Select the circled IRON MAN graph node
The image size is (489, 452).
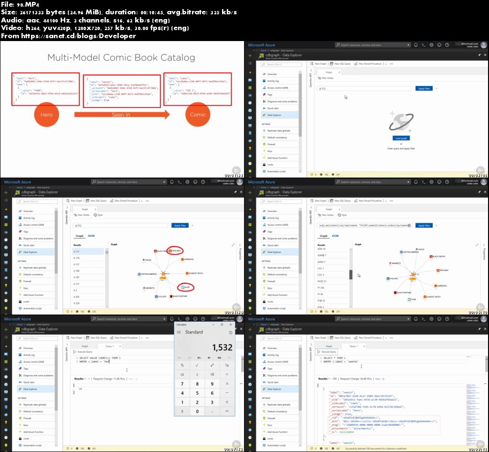click(175, 251)
